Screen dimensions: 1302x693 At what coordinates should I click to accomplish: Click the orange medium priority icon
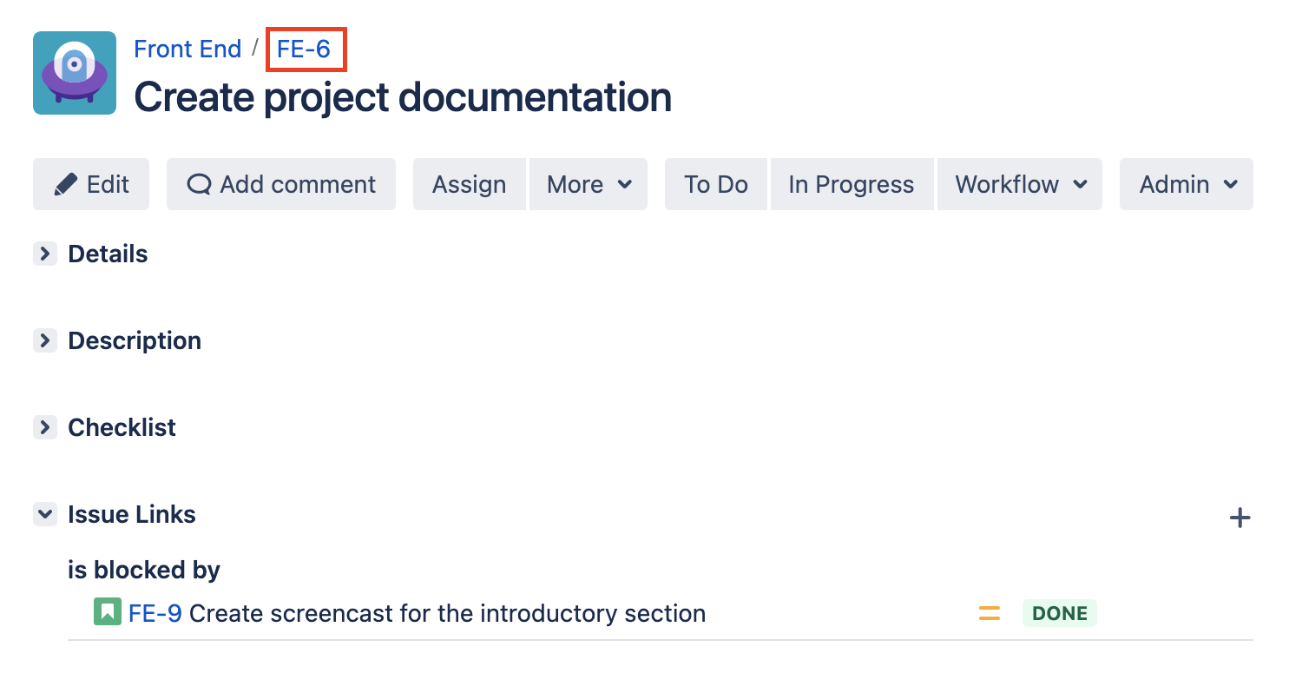990,613
